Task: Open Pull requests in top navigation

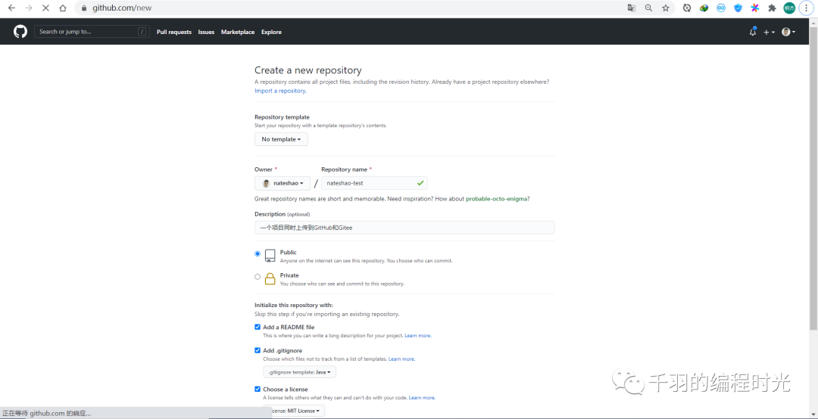Action: coord(174,32)
